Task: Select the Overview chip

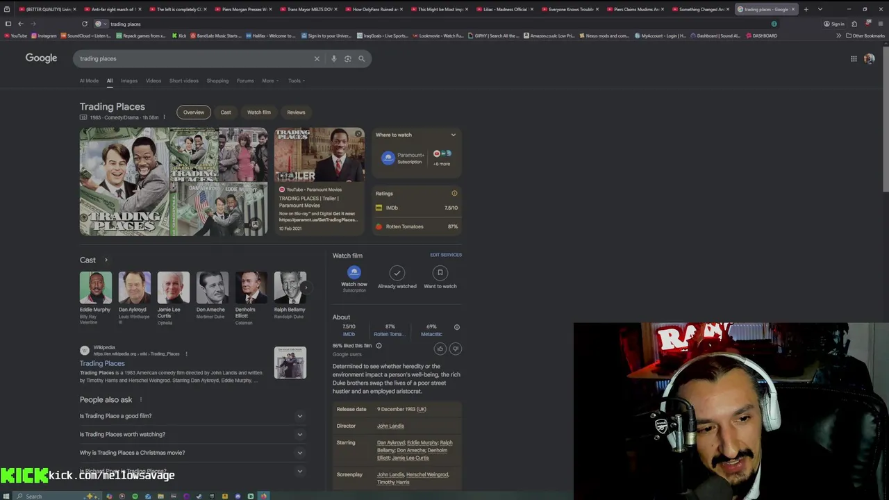Action: coord(194,112)
